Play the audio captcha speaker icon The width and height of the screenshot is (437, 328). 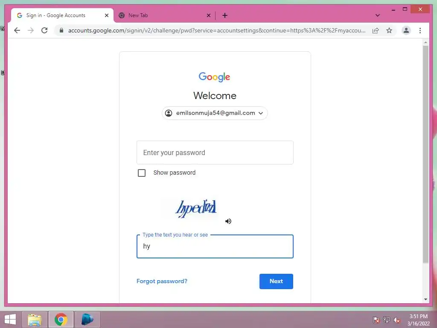pos(228,221)
